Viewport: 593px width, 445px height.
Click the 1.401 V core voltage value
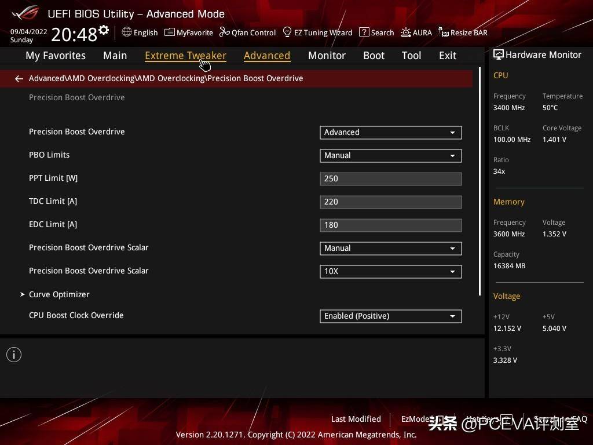(554, 139)
